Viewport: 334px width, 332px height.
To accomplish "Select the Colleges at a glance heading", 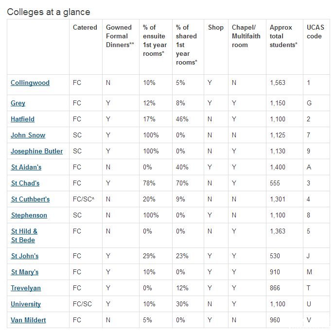I will (49, 12).
